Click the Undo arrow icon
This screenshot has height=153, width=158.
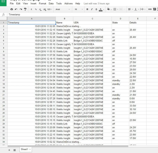16,9
